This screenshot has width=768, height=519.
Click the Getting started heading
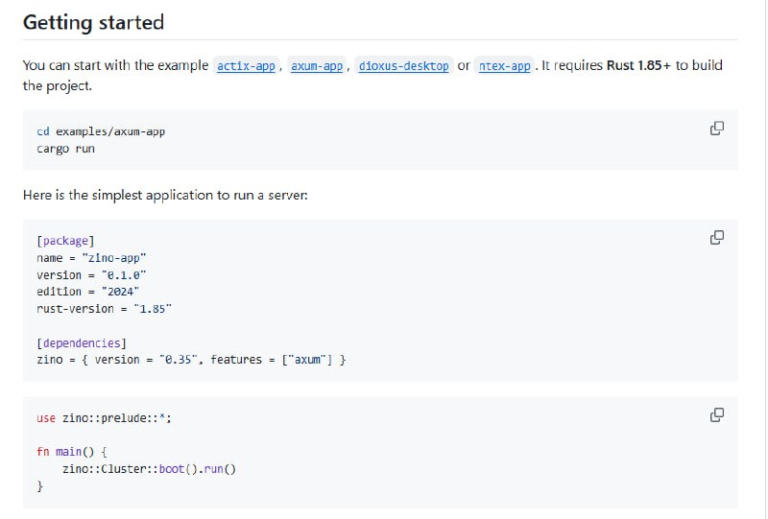click(93, 22)
